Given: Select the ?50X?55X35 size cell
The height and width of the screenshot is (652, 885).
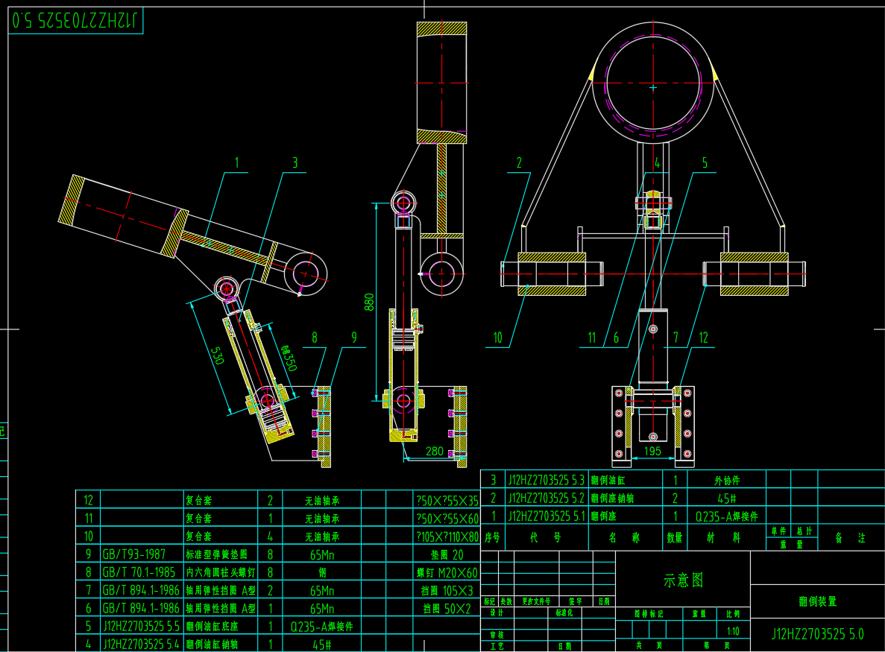Looking at the screenshot, I should coord(447,501).
